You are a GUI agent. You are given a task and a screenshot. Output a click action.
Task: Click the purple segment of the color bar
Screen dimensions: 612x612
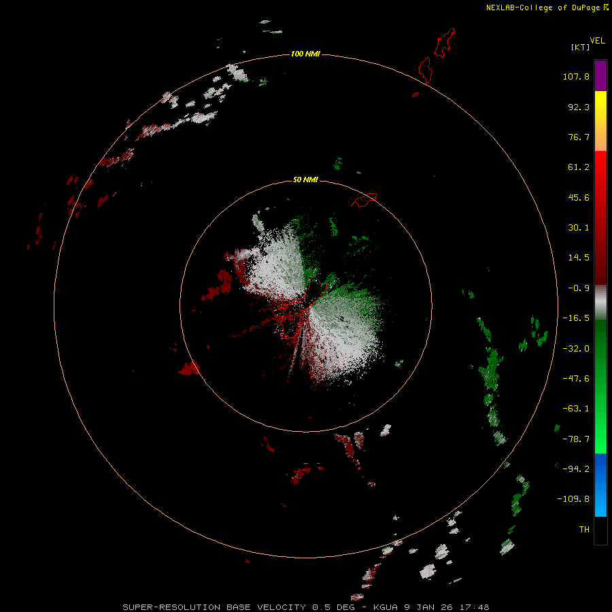point(600,75)
